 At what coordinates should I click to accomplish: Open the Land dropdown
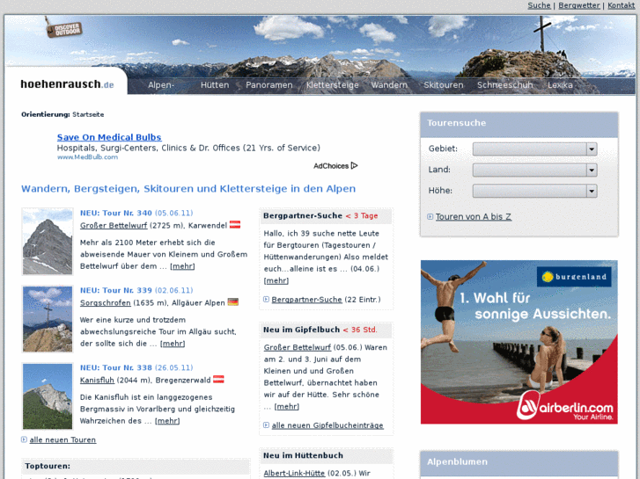tap(534, 170)
